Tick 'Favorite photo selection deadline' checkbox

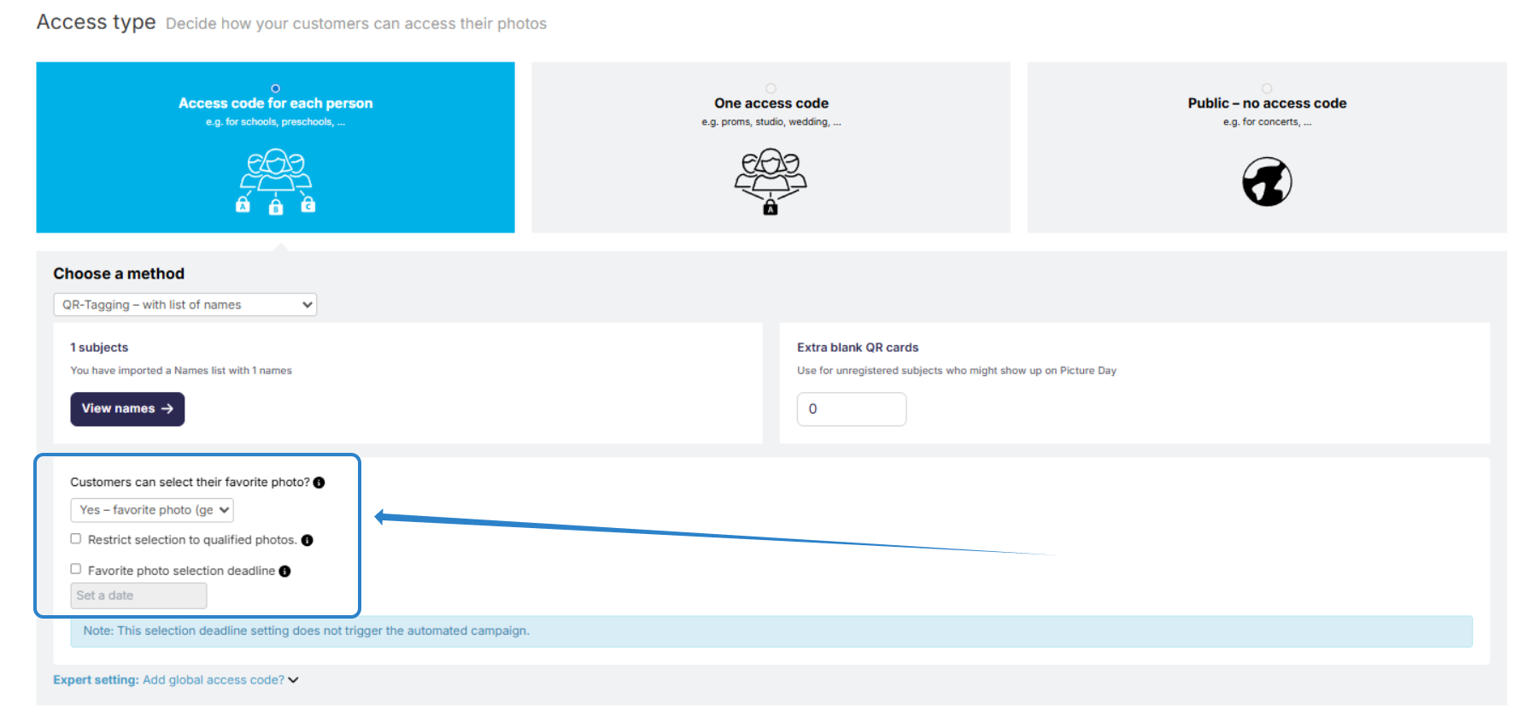click(x=76, y=569)
